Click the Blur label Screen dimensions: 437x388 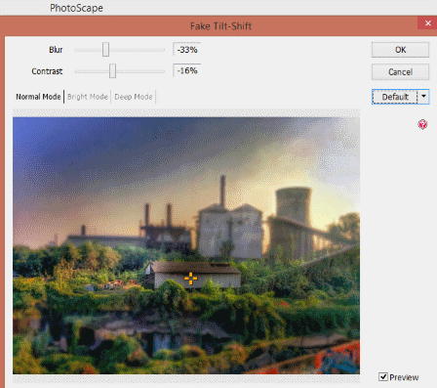click(x=56, y=50)
